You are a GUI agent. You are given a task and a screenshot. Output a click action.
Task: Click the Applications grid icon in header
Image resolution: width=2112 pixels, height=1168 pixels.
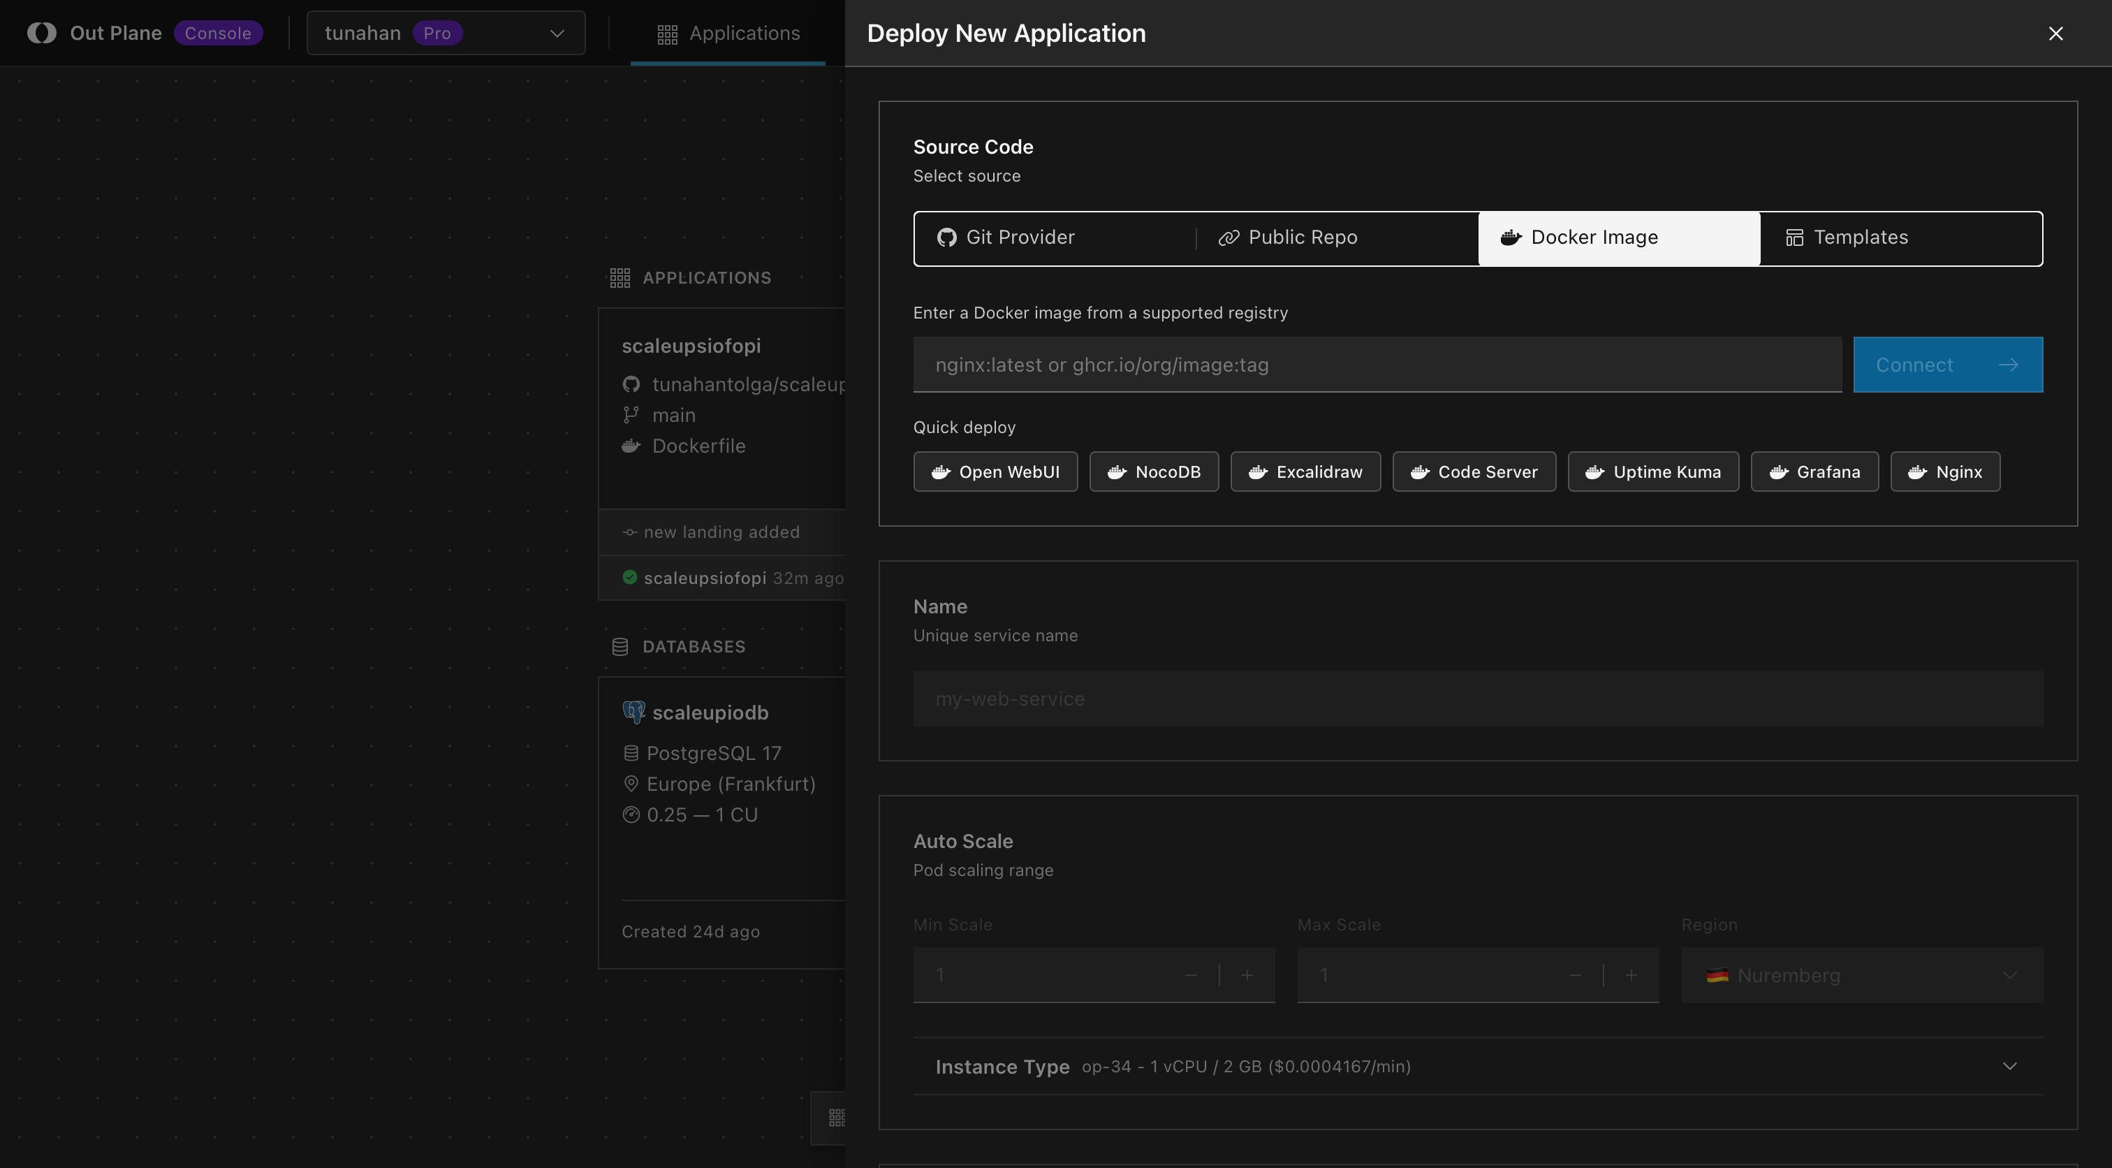point(668,34)
